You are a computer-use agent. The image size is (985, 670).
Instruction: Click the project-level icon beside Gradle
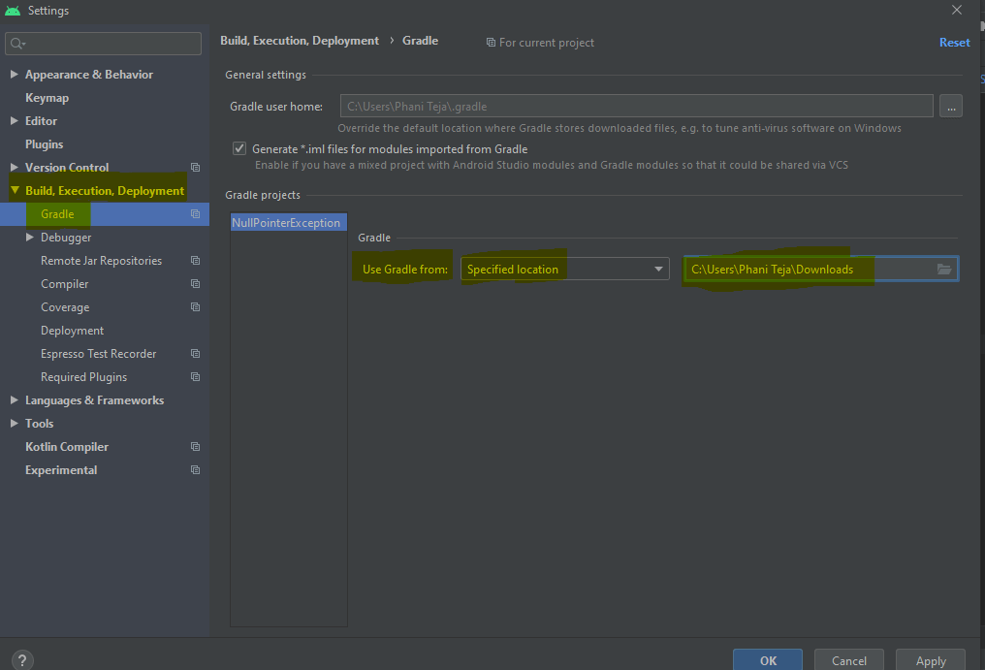pyautogui.click(x=196, y=213)
